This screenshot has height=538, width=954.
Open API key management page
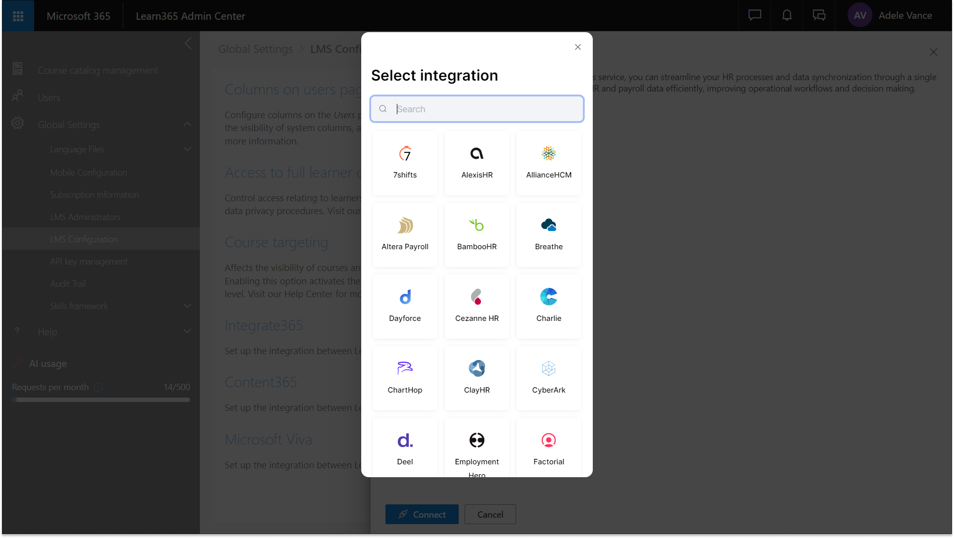89,262
